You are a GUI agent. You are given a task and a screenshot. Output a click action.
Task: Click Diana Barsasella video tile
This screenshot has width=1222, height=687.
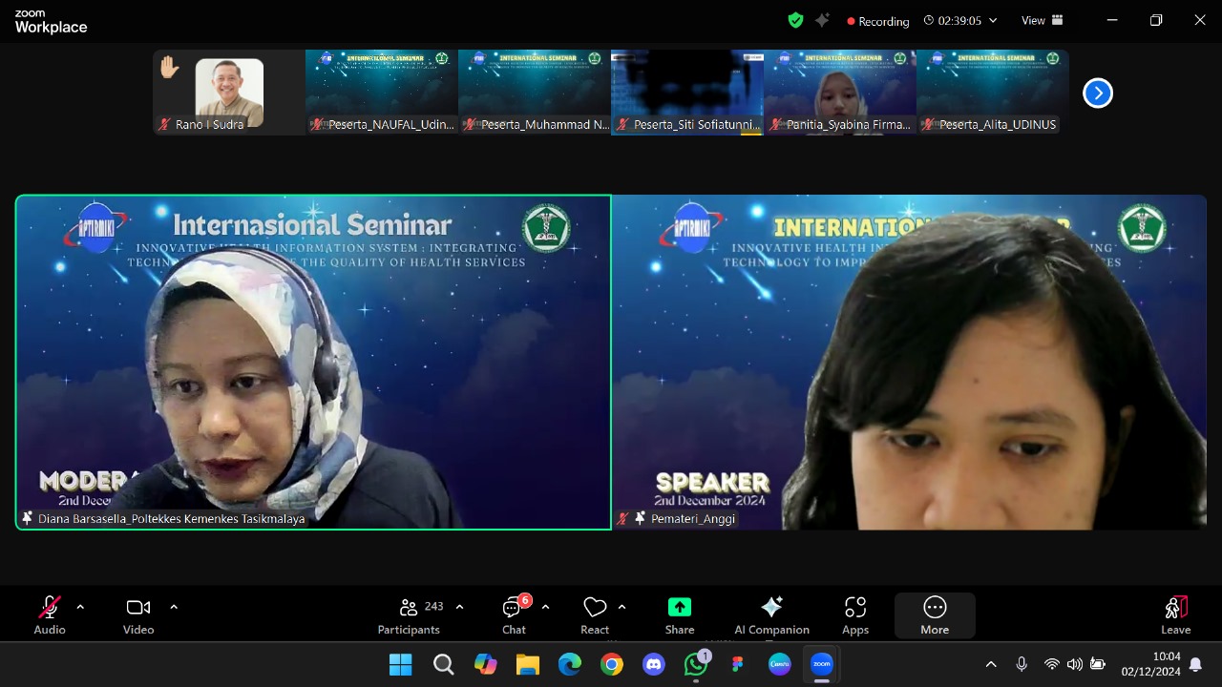pyautogui.click(x=313, y=363)
